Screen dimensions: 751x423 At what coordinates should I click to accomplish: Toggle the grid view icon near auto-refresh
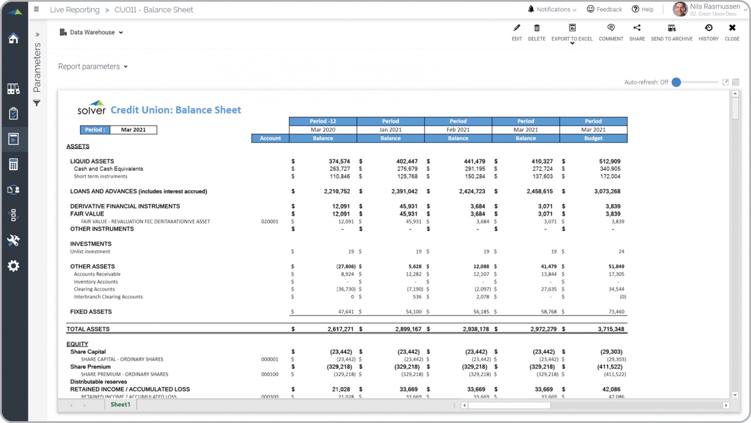pyautogui.click(x=736, y=82)
